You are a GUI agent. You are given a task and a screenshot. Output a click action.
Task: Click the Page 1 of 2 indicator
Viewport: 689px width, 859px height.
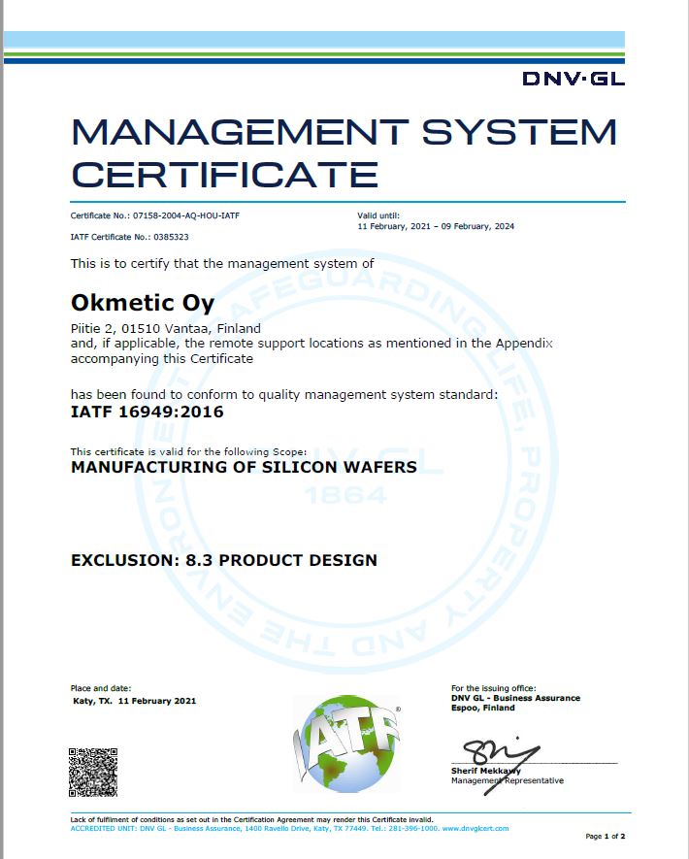click(x=606, y=836)
